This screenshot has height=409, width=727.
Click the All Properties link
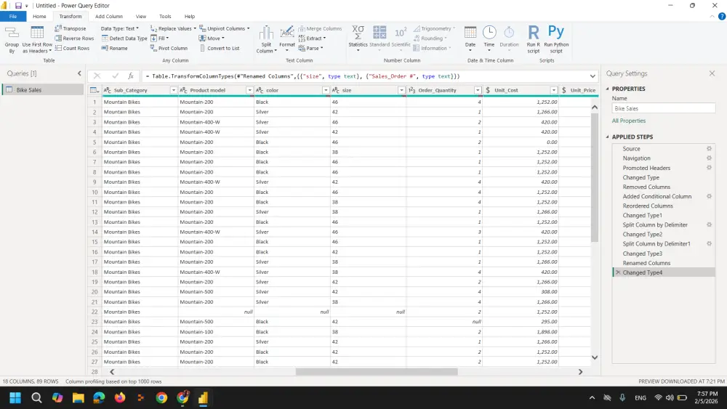[x=629, y=121]
